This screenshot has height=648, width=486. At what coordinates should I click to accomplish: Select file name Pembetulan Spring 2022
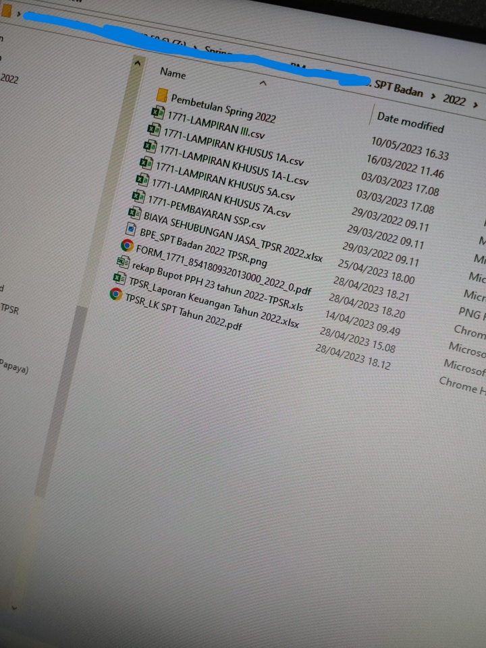223,108
